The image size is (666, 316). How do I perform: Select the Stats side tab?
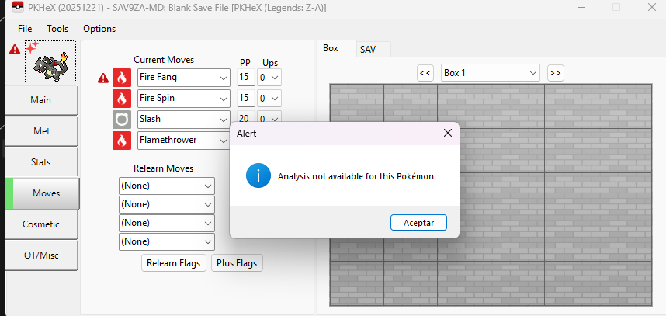[x=42, y=161]
